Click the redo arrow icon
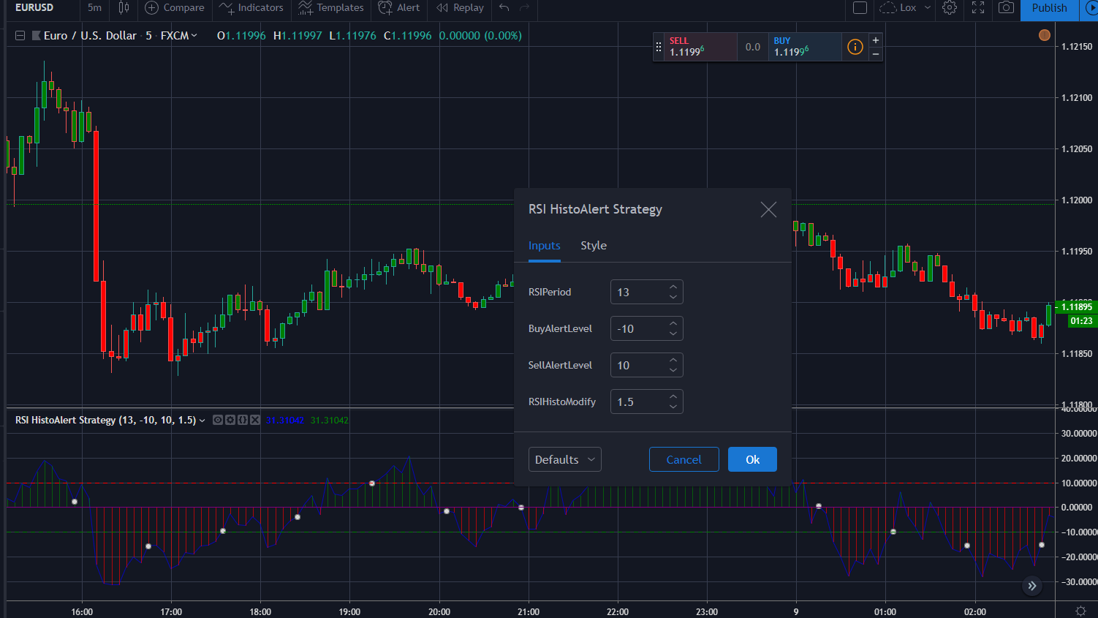This screenshot has width=1098, height=618. (524, 8)
